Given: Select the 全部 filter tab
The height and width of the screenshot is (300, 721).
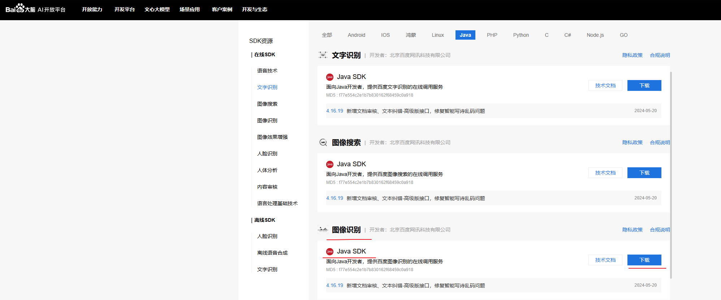Looking at the screenshot, I should (327, 35).
